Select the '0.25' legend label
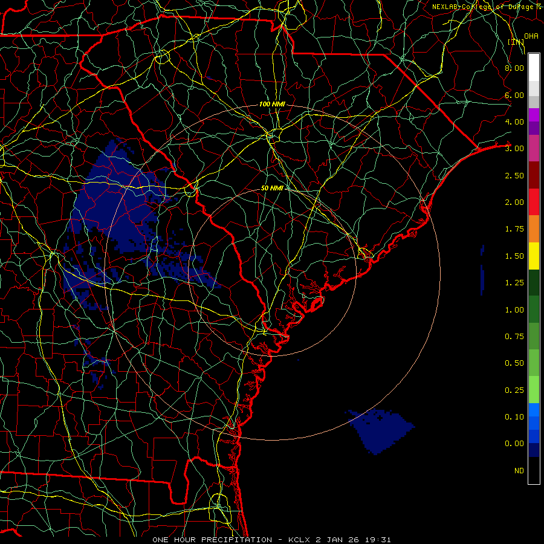 pos(514,390)
